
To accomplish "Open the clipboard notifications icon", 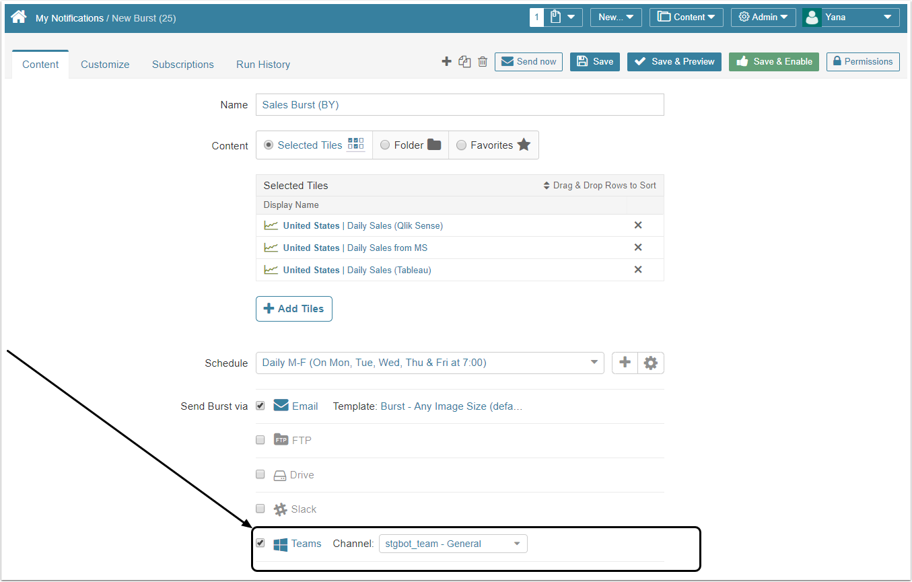I will click(x=556, y=17).
